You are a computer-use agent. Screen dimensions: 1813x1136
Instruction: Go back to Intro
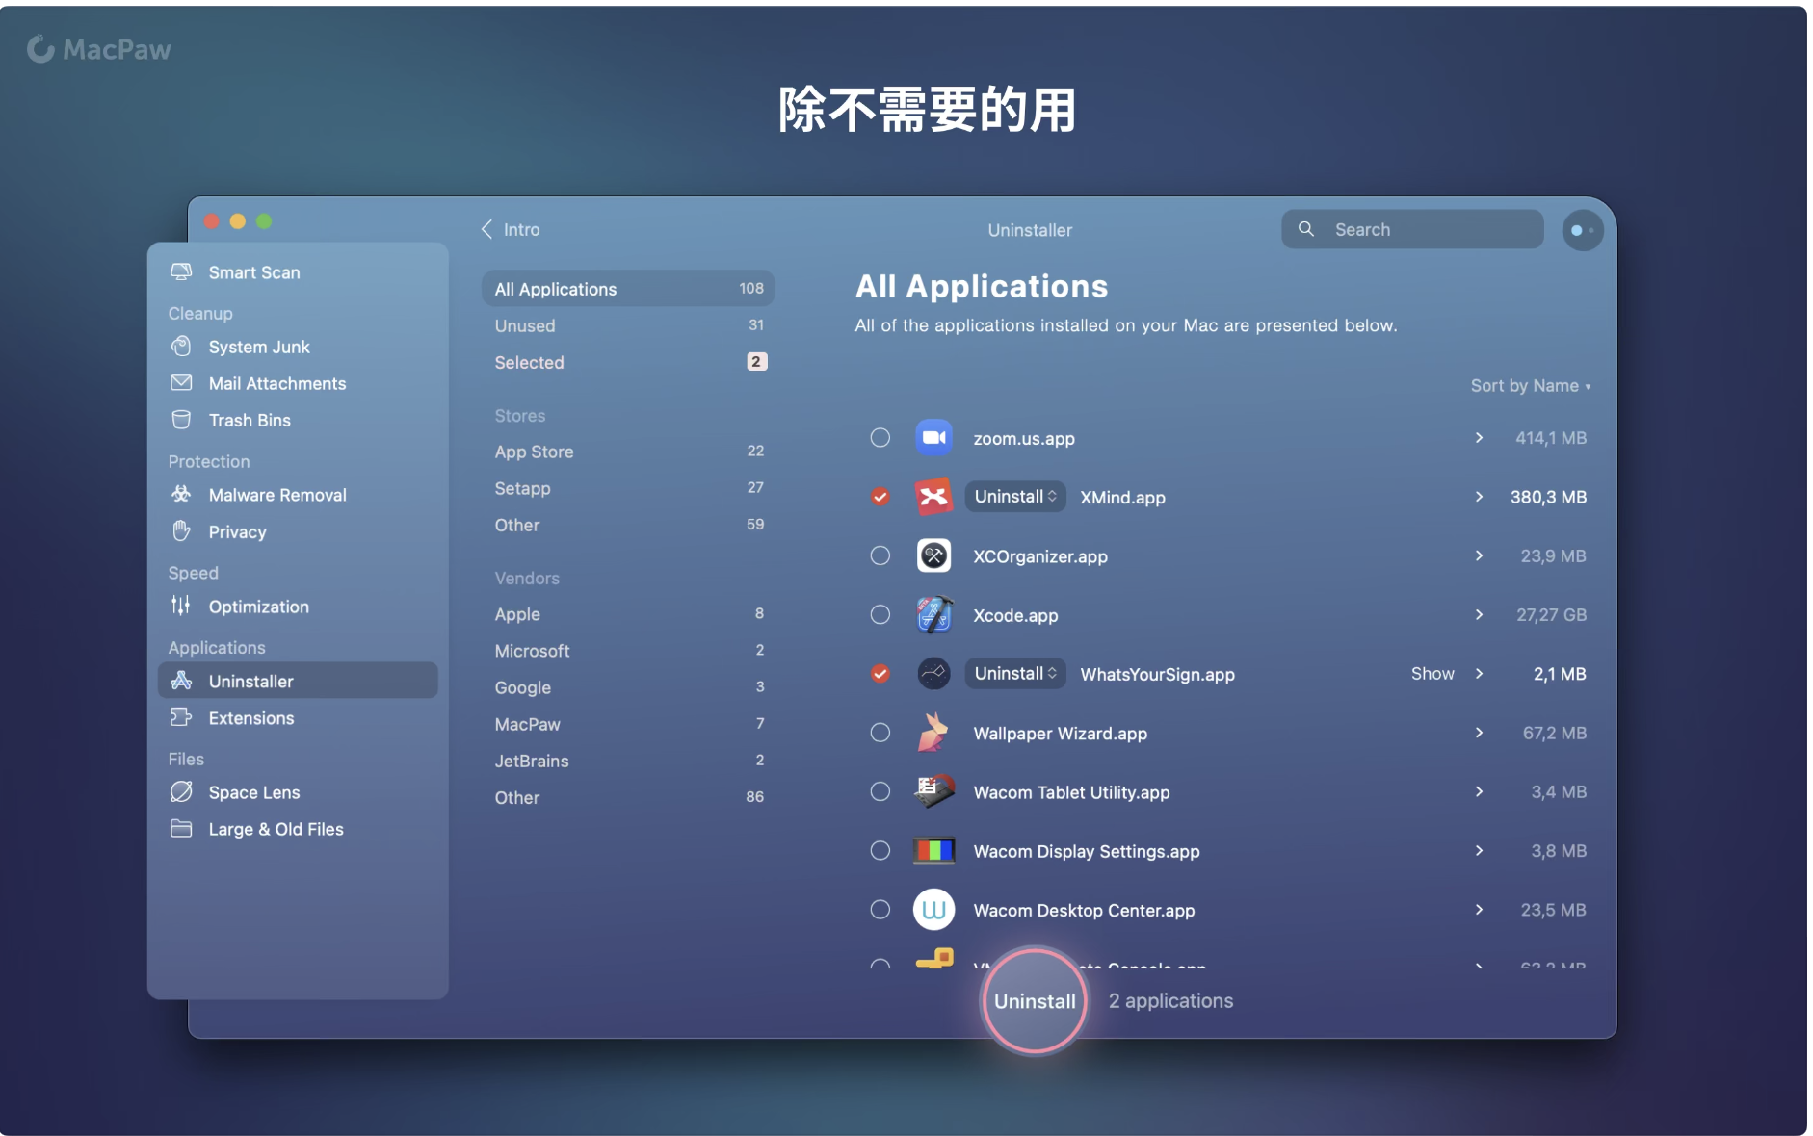(x=511, y=230)
